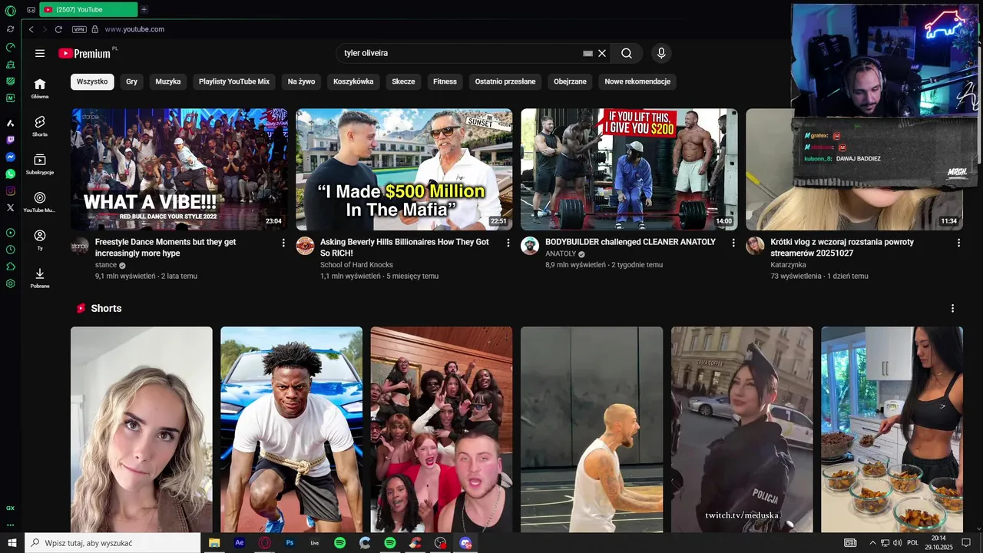983x553 pixels.
Task: Open Shorts from the left sidebar
Action: pyautogui.click(x=40, y=126)
